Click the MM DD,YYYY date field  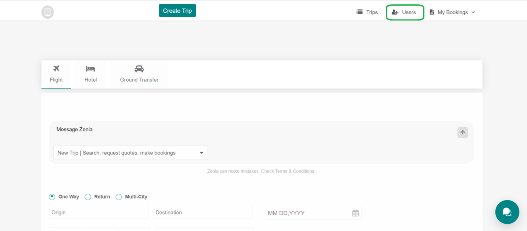coord(307,213)
